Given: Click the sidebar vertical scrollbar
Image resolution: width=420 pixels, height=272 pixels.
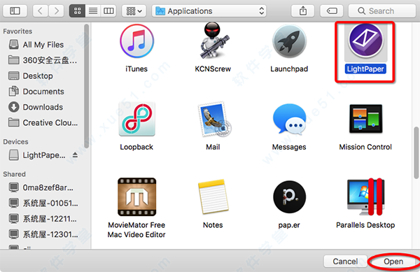Looking at the screenshot, I should tap(86, 86).
